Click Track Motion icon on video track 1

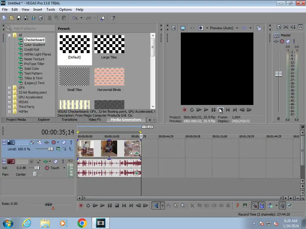39,143
